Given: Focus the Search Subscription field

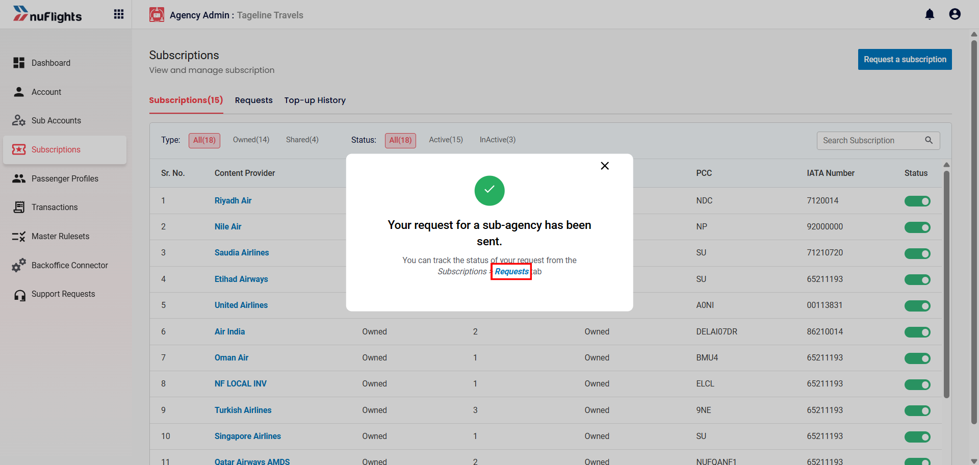Looking at the screenshot, I should (x=878, y=140).
